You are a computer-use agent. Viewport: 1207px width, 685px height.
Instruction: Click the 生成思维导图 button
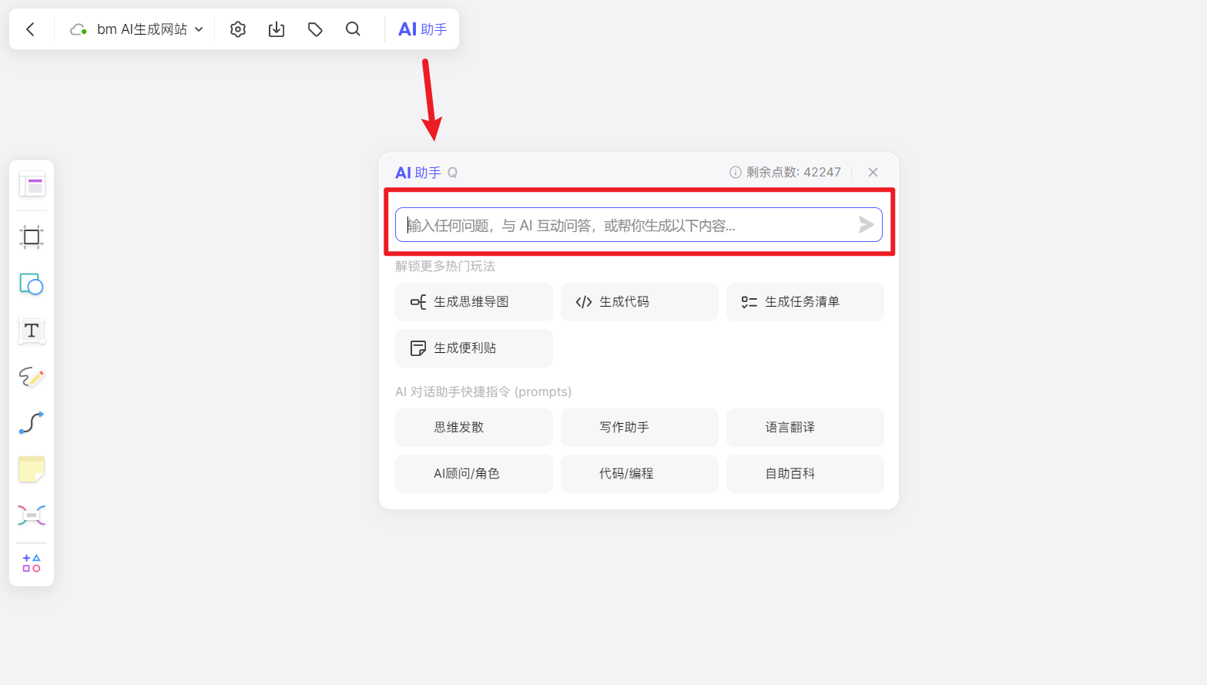coord(474,302)
